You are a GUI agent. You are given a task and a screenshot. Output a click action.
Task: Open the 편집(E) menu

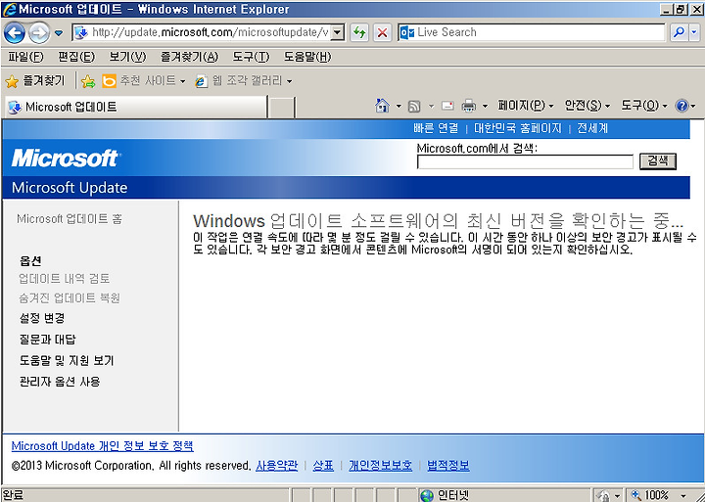tap(76, 57)
